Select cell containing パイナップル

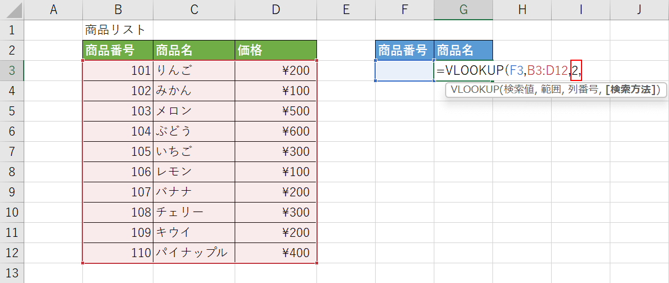tap(193, 253)
